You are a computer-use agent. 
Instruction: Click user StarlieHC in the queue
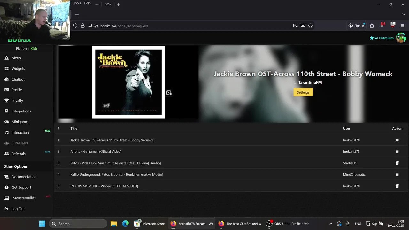(x=350, y=163)
